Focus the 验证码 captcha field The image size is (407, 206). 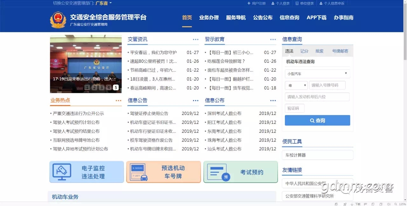click(x=294, y=108)
